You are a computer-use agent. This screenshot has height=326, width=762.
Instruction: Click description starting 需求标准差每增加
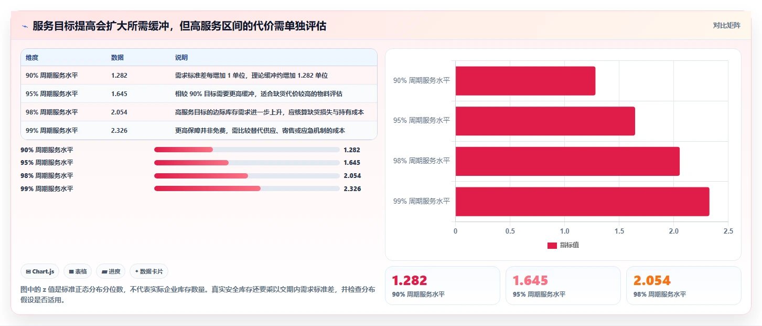(252, 76)
